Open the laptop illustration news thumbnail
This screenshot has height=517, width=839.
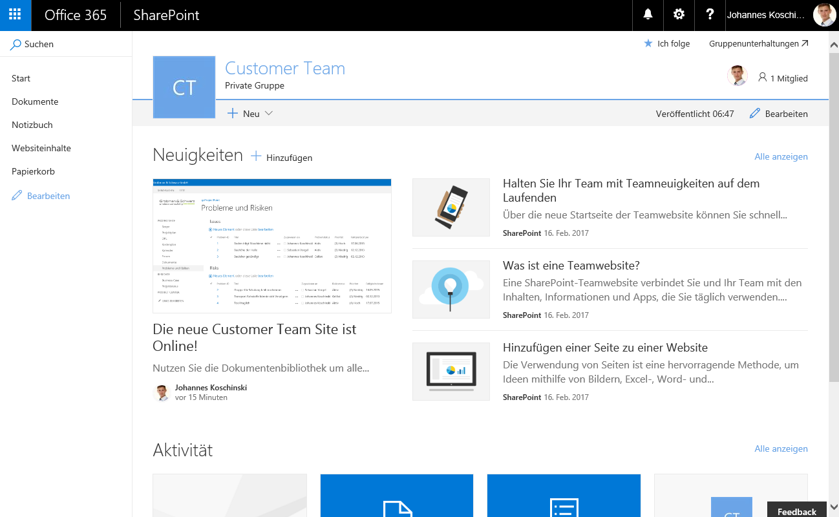click(451, 372)
